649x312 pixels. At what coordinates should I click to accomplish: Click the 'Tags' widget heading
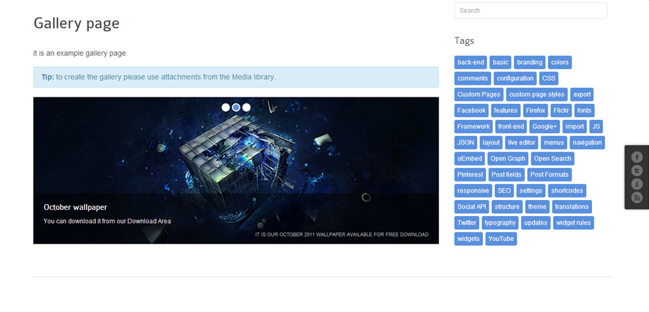pos(464,40)
